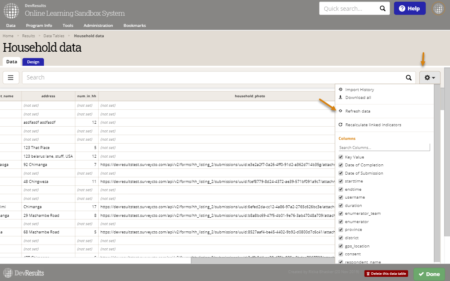Toggle the endtime column checkbox
The width and height of the screenshot is (450, 281).
[x=341, y=190]
